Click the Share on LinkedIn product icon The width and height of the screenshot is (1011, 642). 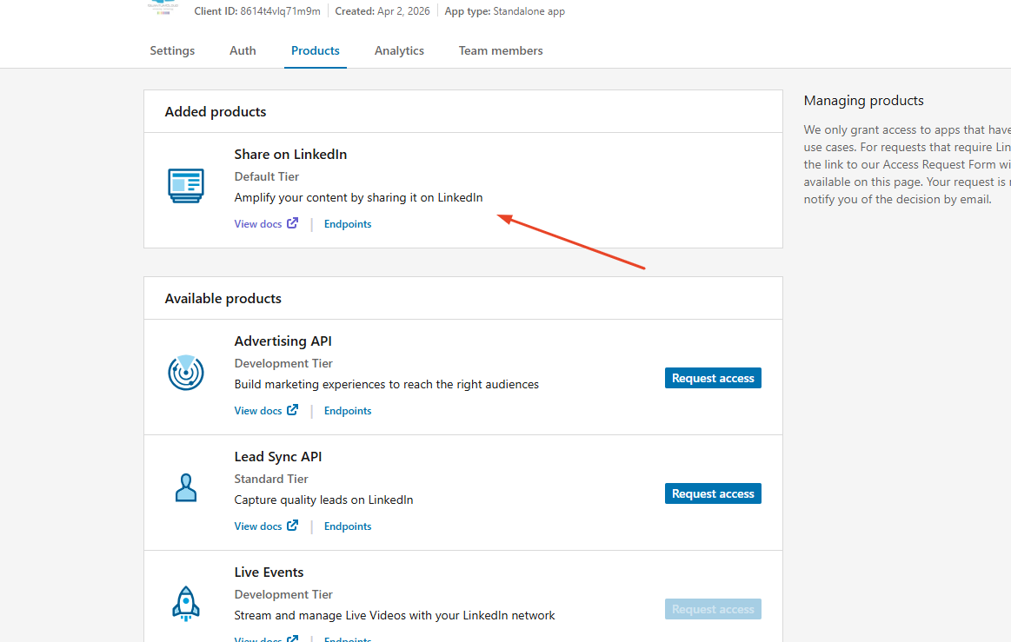pyautogui.click(x=185, y=186)
